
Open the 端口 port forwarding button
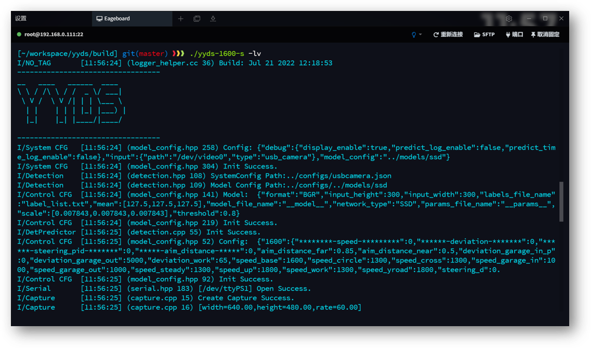(514, 34)
